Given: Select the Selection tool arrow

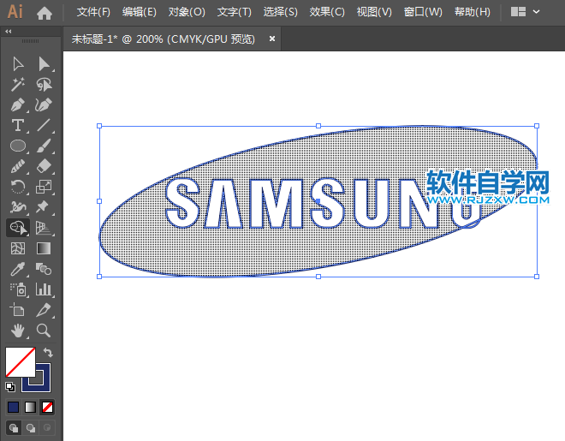Looking at the screenshot, I should tap(18, 64).
